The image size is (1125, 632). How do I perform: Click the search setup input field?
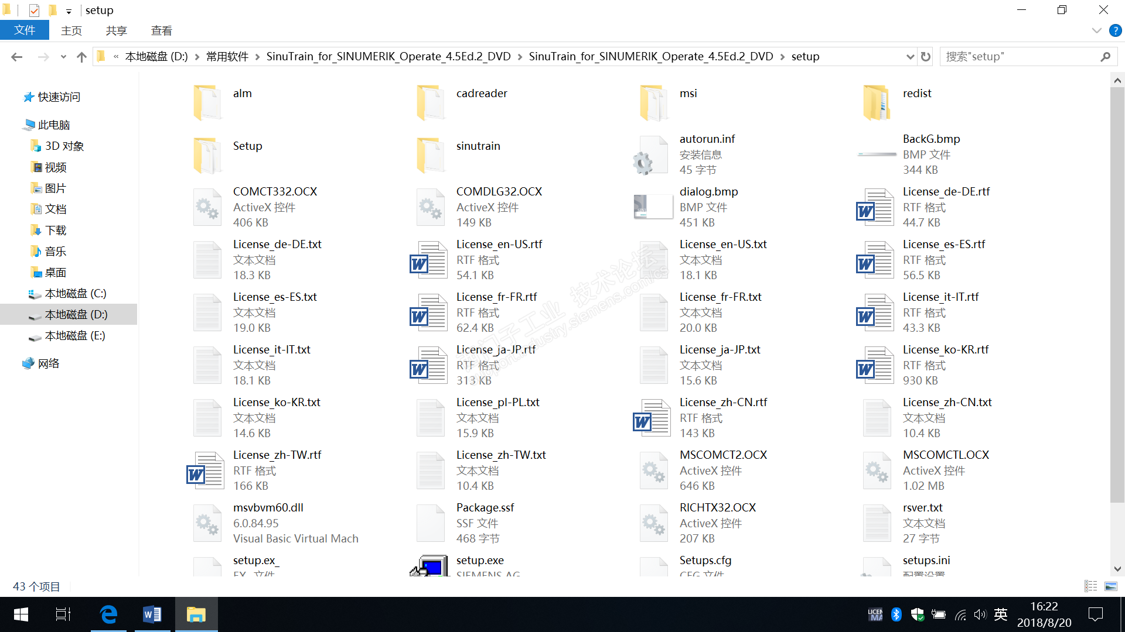[x=1020, y=57]
